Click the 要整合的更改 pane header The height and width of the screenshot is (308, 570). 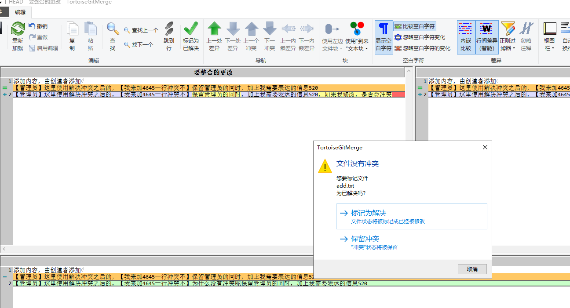pos(213,72)
